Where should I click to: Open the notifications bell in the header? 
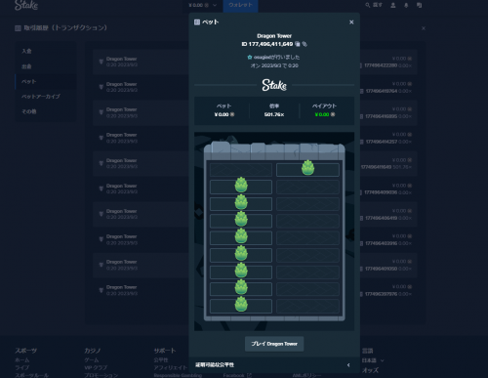[x=406, y=5]
